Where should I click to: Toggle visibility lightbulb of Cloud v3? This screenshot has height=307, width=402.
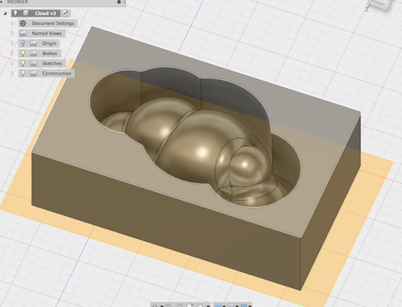click(15, 13)
